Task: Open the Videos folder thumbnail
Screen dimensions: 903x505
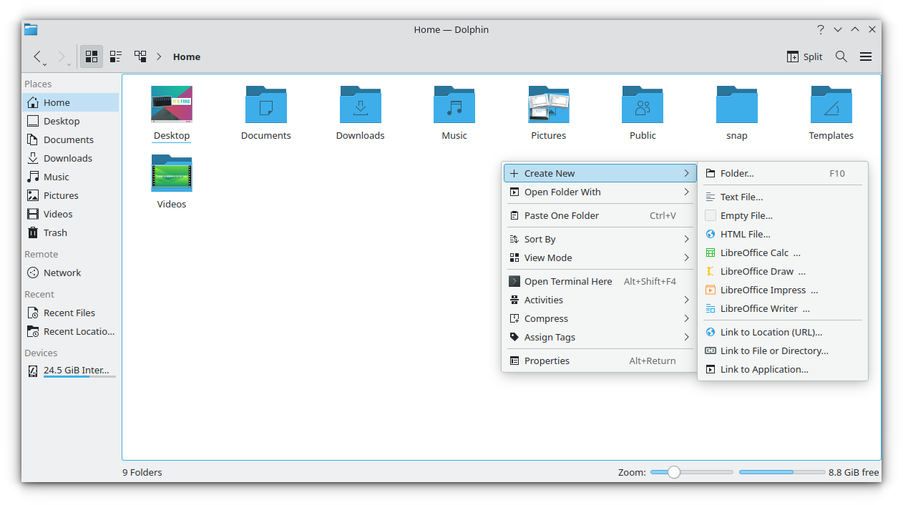Action: 172,174
